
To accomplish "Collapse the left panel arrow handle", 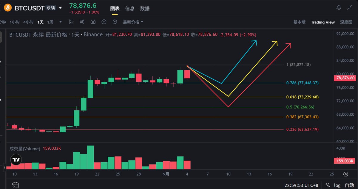I will tap(4, 168).
